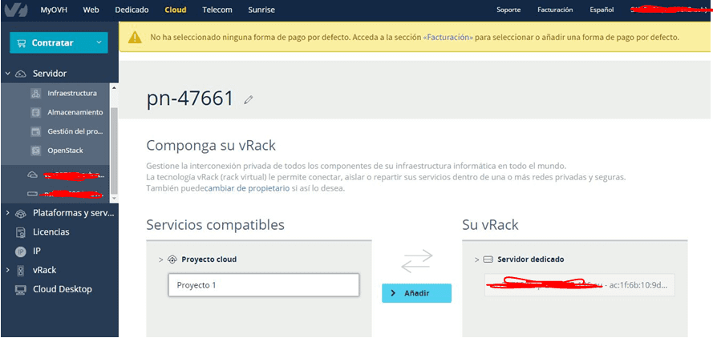Open the Dedicado section
Screen dimensions: 713x338
pos(132,10)
